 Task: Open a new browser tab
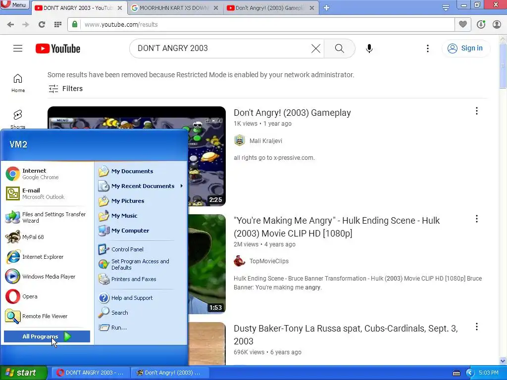326,8
